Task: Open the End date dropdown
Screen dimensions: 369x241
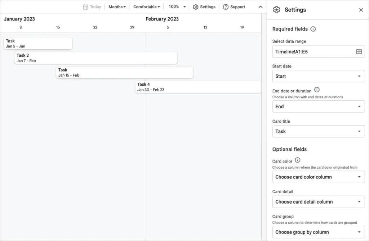Action: coord(318,106)
